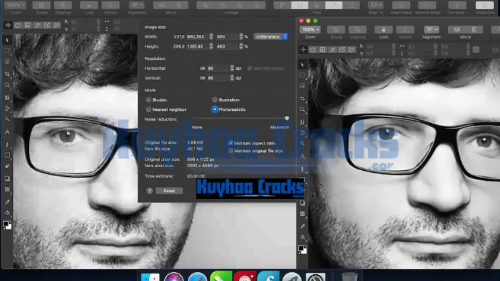The image size is (500, 281).
Task: Enable Maintain original file size checkbox
Action: [x=231, y=151]
